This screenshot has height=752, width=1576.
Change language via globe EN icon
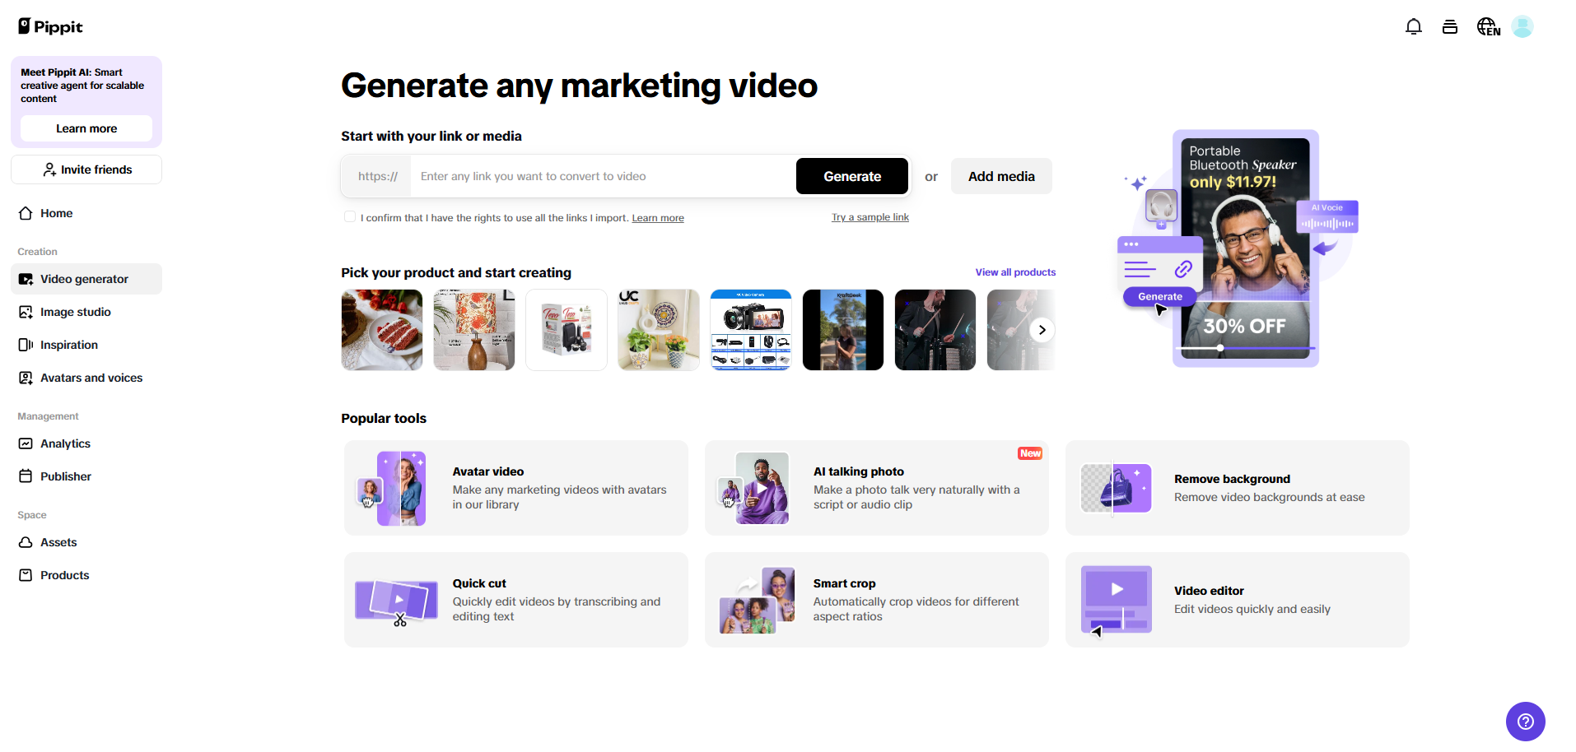(1488, 27)
